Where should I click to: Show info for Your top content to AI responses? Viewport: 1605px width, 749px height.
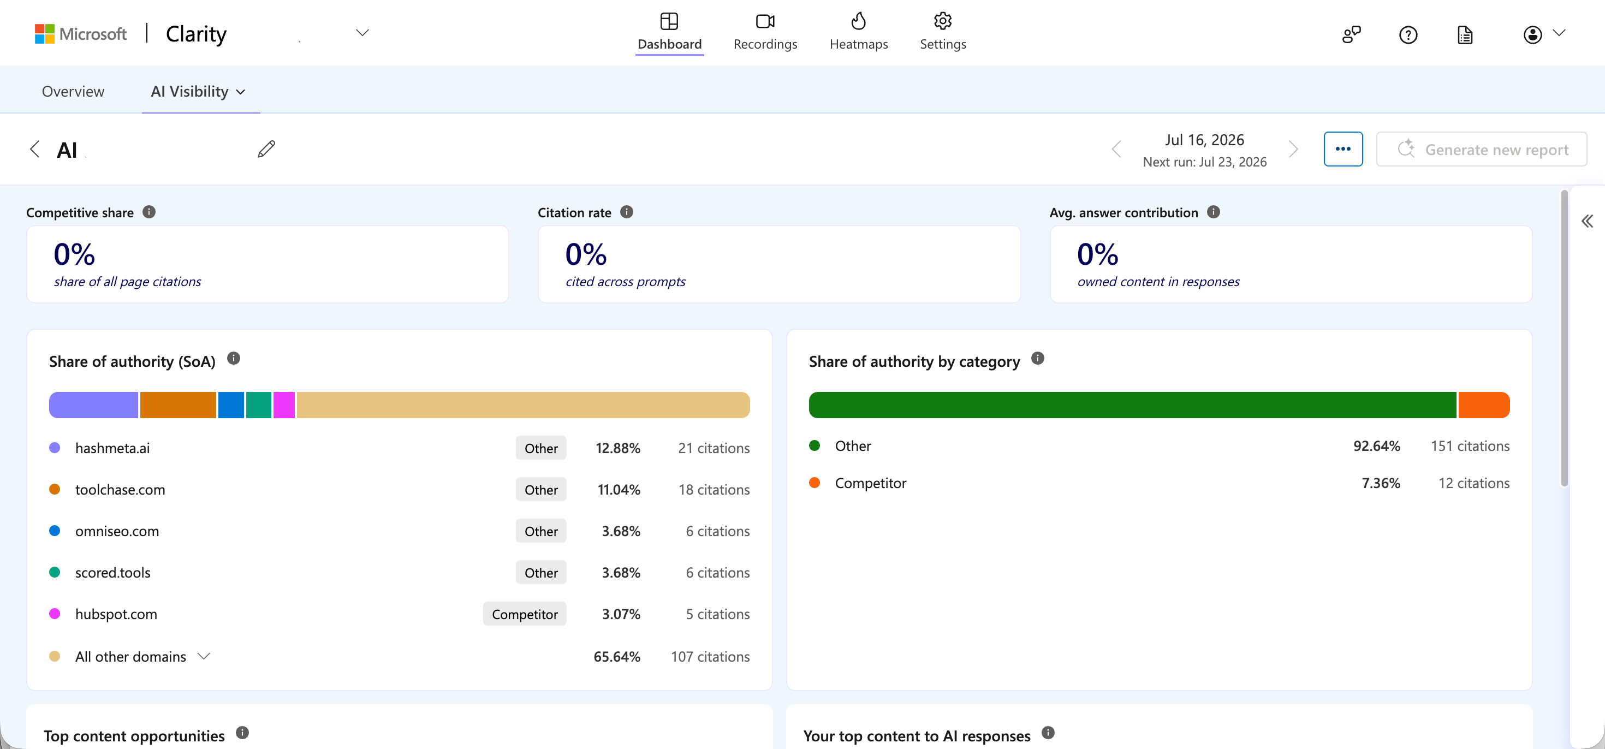[x=1048, y=733]
